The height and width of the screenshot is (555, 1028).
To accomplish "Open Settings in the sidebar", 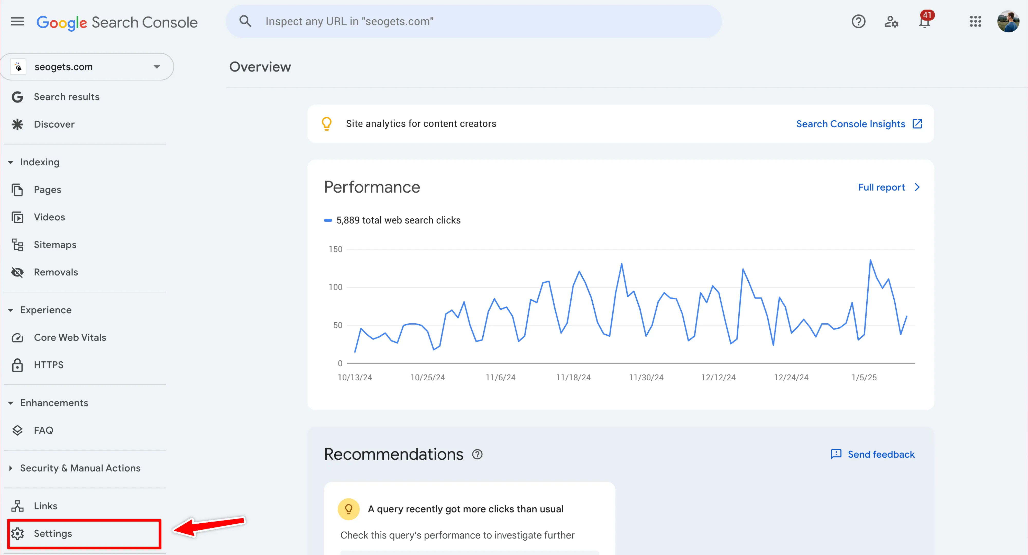I will click(53, 533).
